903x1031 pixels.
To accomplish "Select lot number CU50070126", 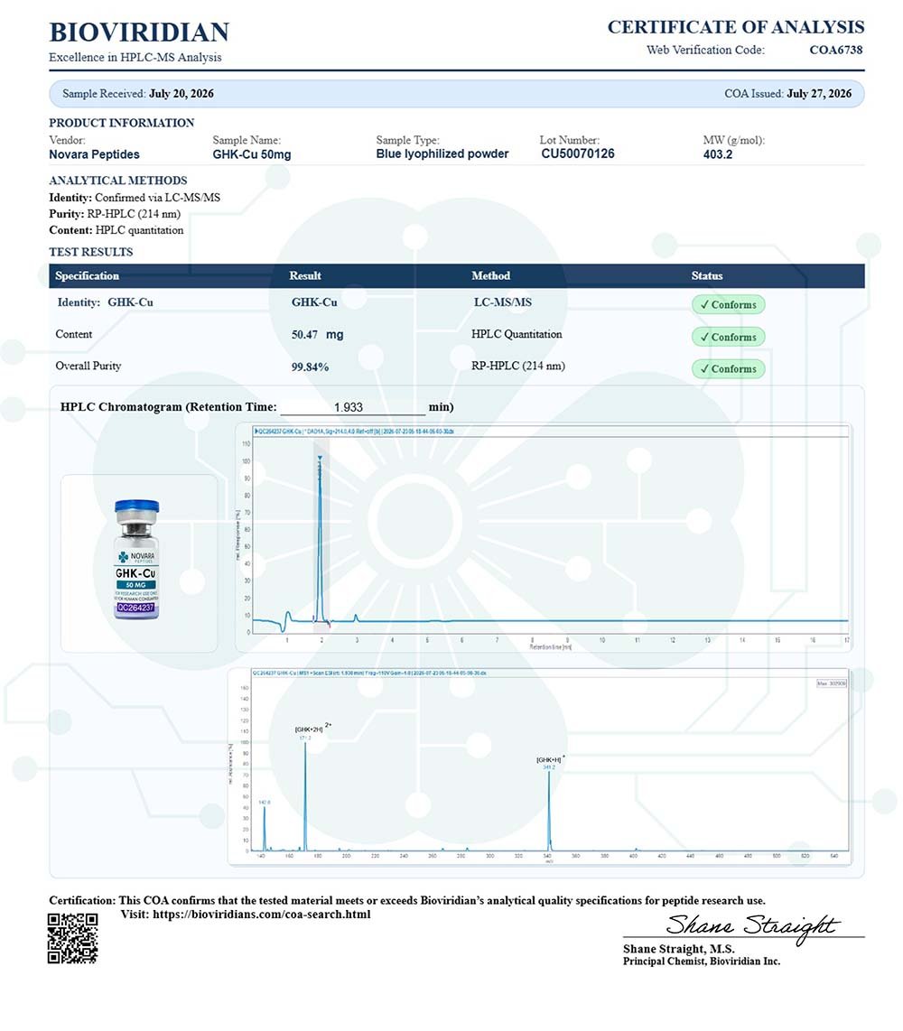I will (x=577, y=153).
